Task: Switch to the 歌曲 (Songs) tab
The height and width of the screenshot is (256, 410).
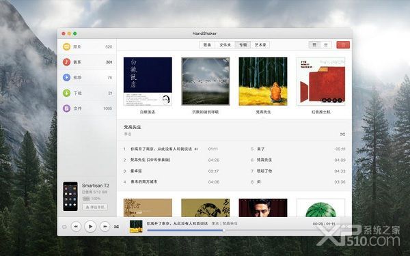Action: (x=207, y=45)
